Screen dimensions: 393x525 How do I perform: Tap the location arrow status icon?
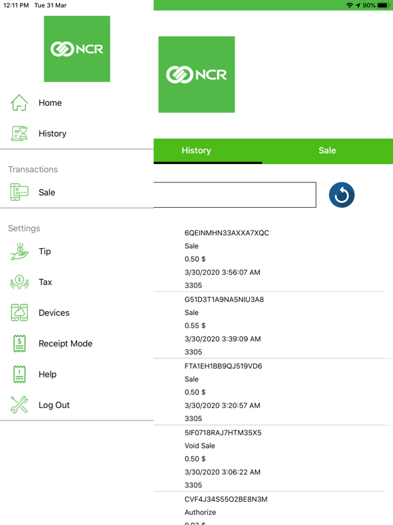click(x=358, y=5)
